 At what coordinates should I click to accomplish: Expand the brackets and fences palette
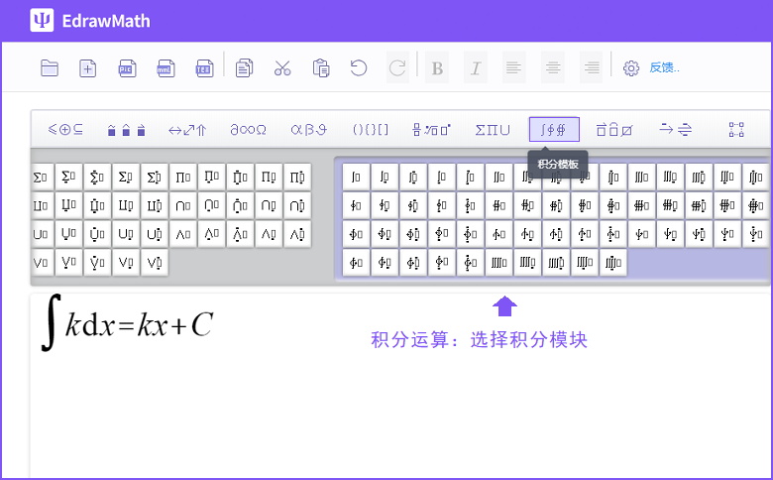coord(370,129)
